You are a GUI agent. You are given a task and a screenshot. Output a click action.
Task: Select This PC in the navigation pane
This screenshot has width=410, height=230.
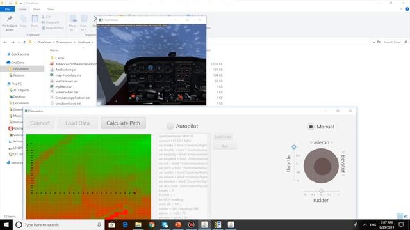tap(16, 84)
